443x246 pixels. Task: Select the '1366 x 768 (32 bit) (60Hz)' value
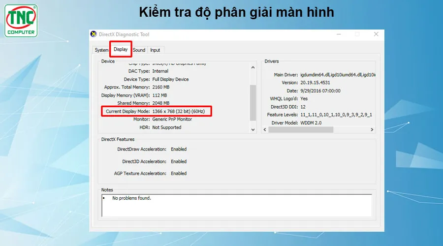tap(179, 111)
